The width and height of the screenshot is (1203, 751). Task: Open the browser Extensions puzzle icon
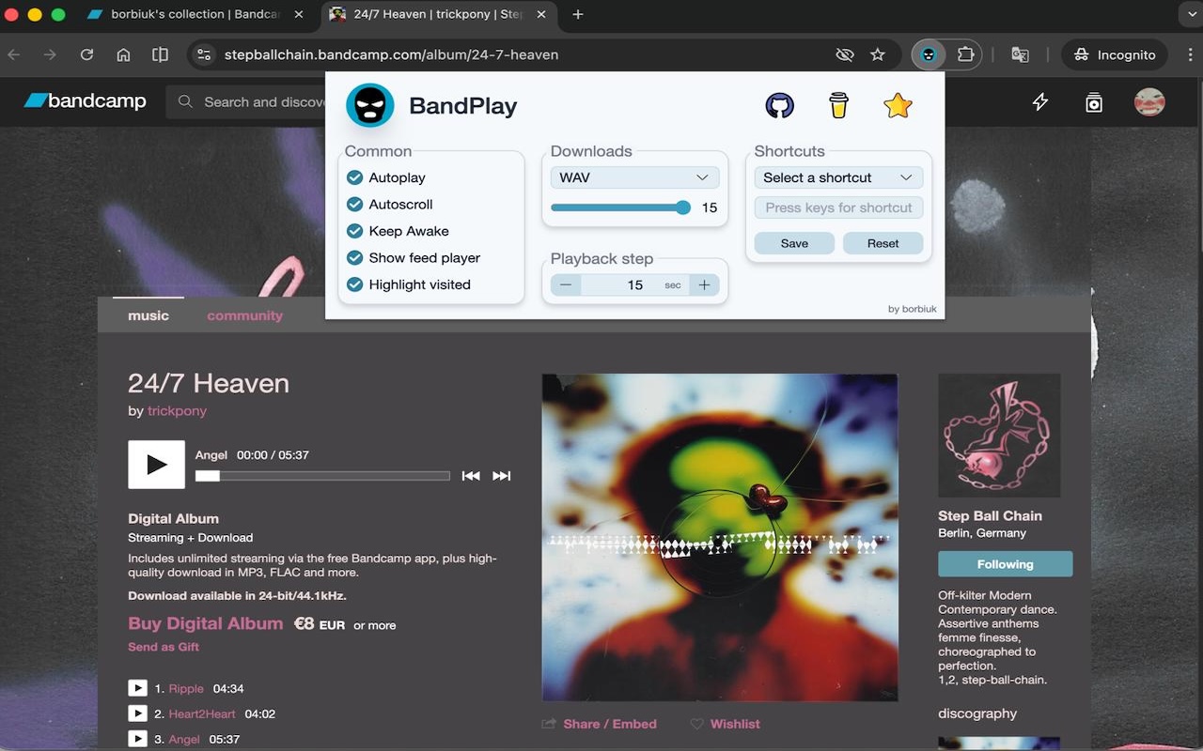[965, 54]
